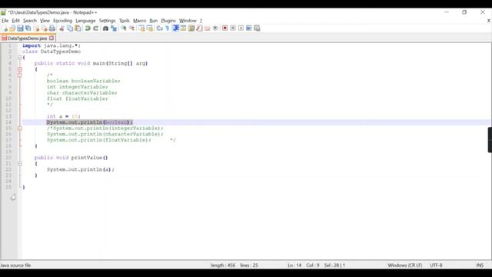Open the View menu
This screenshot has height=277, width=492.
[45, 21]
